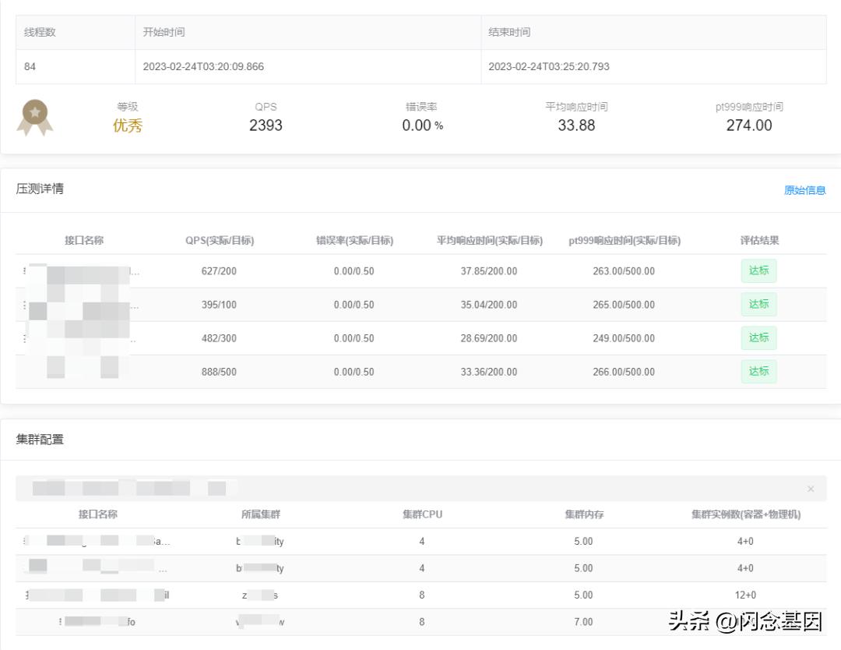Click the QPS(实际/目标) column header
Viewport: 841px width, 650px height.
[x=219, y=241]
